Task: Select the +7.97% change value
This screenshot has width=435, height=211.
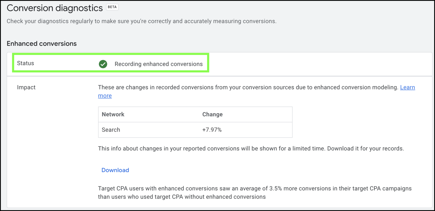Action: (212, 130)
